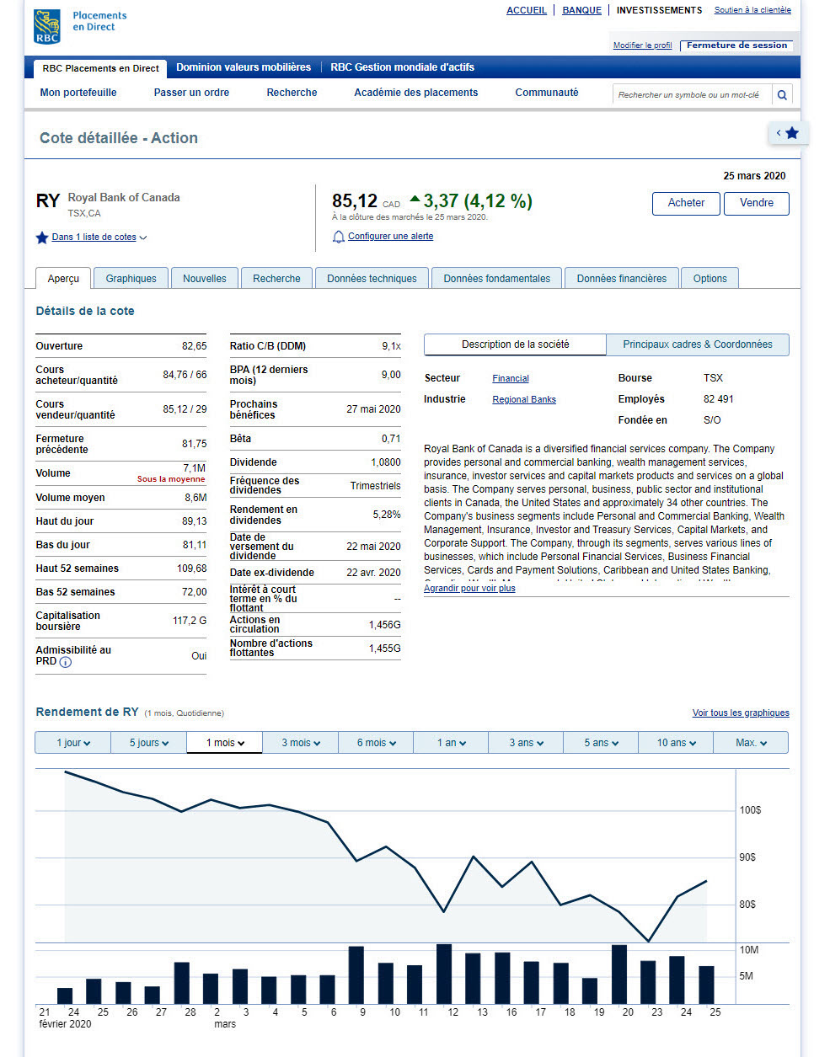Click the March 20 volume bar

pyautogui.click(x=619, y=974)
